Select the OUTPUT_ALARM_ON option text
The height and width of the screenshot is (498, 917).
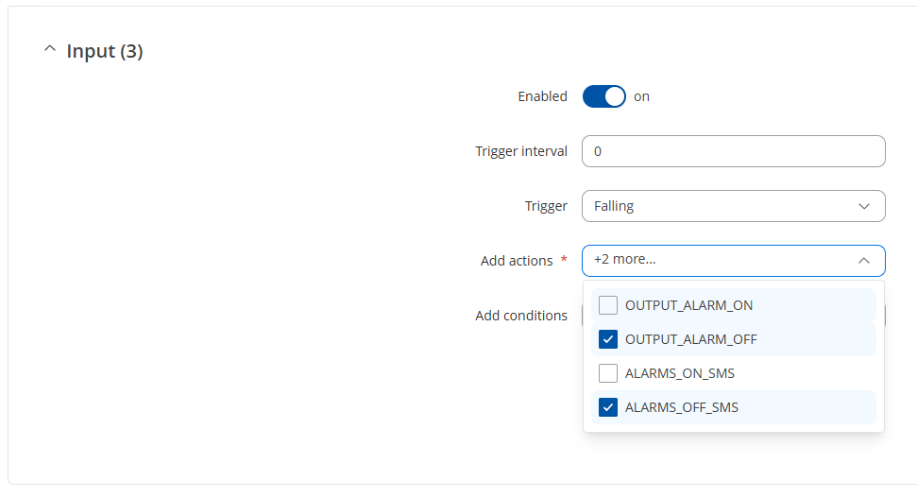[688, 305]
